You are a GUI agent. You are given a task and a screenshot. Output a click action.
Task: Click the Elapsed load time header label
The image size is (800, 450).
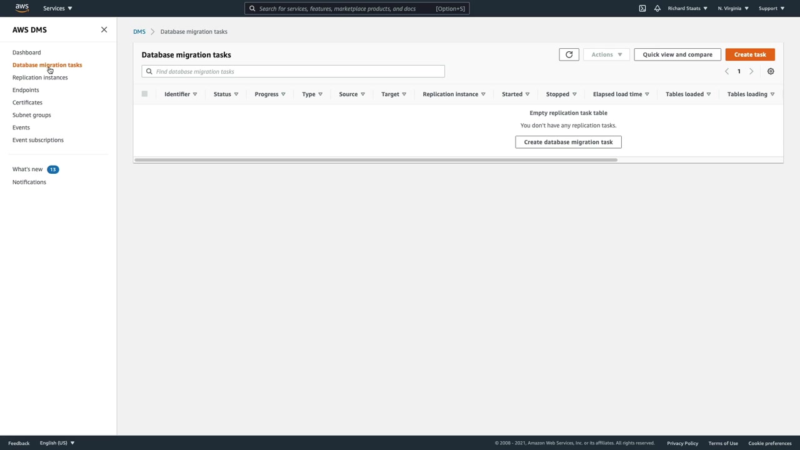[617, 94]
